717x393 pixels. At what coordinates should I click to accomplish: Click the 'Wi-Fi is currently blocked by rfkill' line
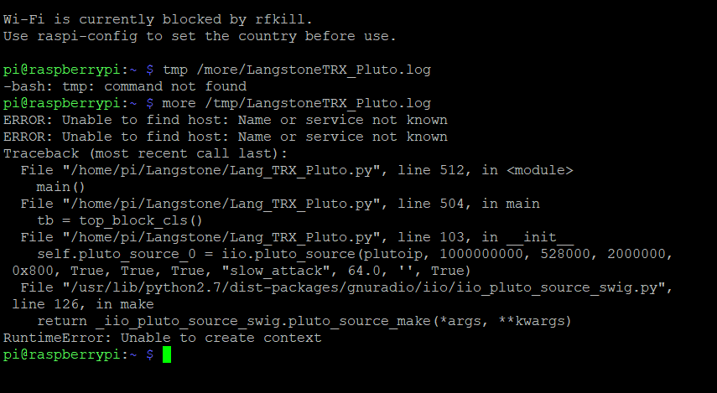pos(158,19)
